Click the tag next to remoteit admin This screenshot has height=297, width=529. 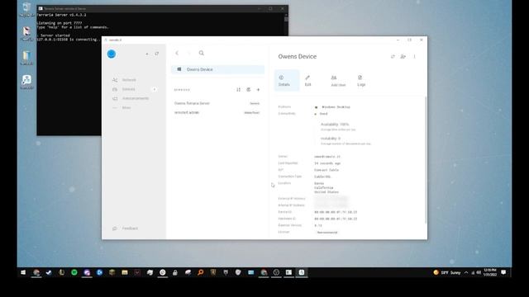[x=251, y=113]
